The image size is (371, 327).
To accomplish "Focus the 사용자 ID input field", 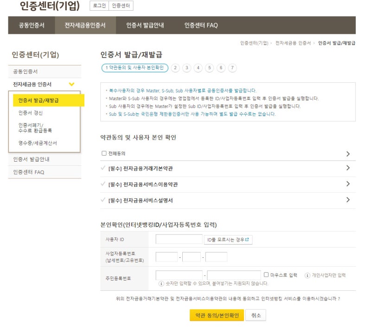I will coord(179,239).
